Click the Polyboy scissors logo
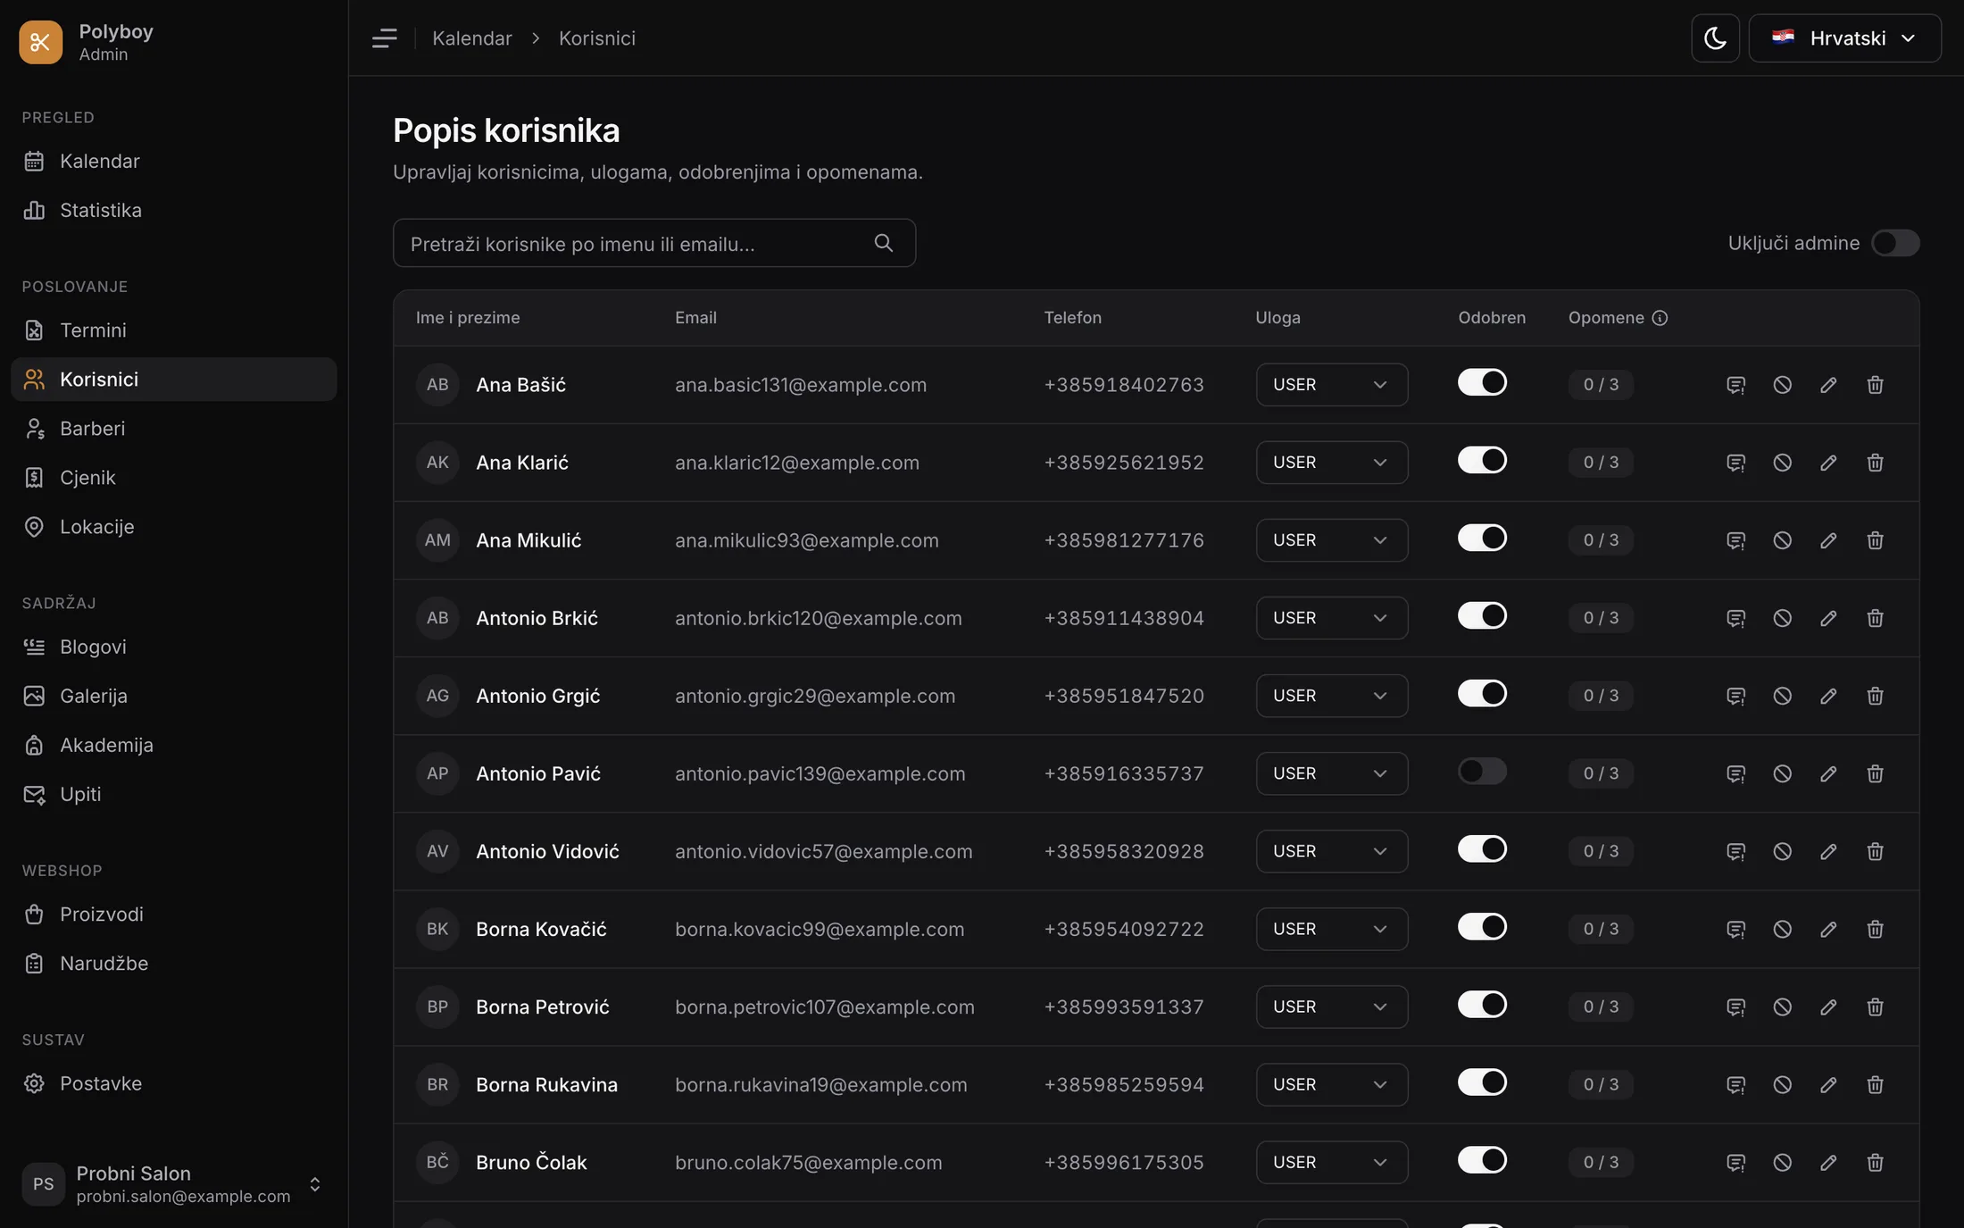This screenshot has width=1964, height=1228. (x=41, y=42)
